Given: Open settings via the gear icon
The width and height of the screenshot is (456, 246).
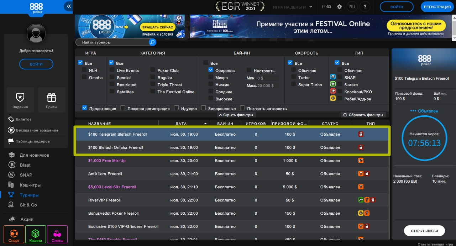Looking at the screenshot, I should click(339, 7).
